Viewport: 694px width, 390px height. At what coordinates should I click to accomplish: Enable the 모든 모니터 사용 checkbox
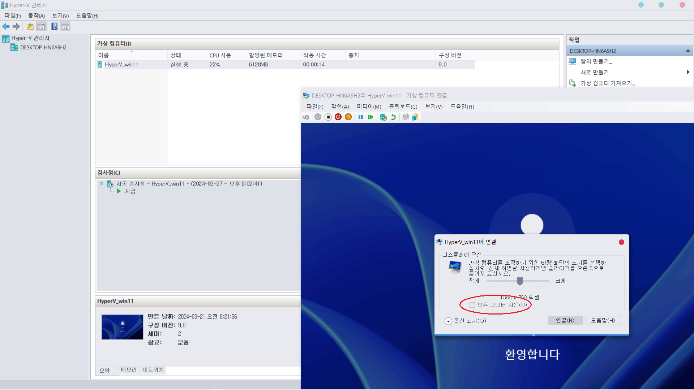[472, 305]
